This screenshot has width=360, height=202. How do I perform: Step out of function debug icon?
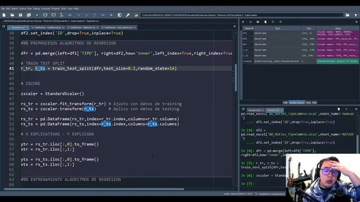94,15
